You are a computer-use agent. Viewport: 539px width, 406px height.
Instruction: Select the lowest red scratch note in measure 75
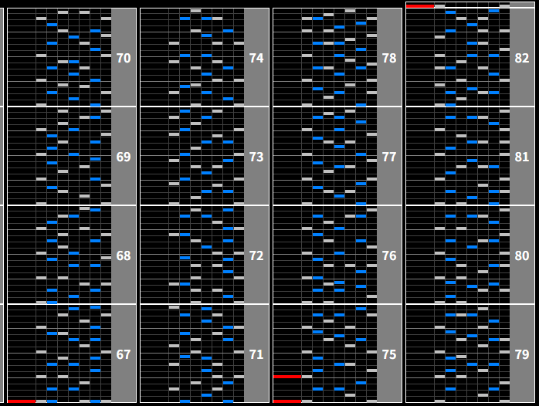pos(286,401)
